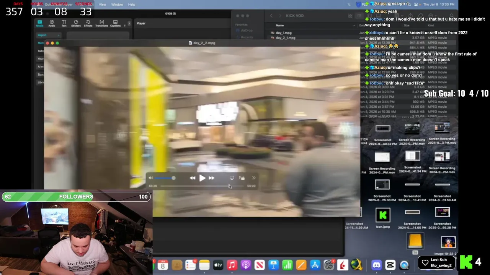Open the Stickers tab
490x275 pixels.
pos(76,23)
